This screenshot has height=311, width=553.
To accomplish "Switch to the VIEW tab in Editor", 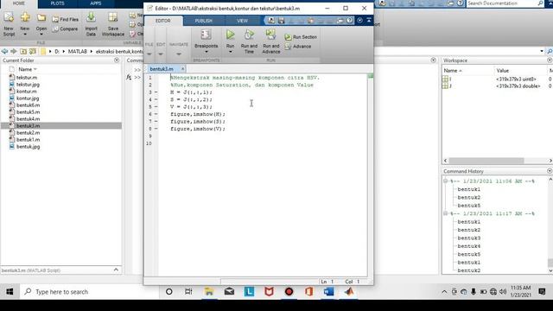I will click(242, 21).
